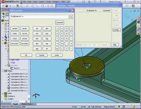Select Sketch1 in the feature tree

click(16, 68)
